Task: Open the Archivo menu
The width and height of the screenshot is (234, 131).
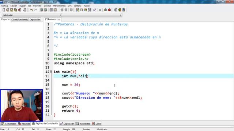Action: pyautogui.click(x=4, y=6)
